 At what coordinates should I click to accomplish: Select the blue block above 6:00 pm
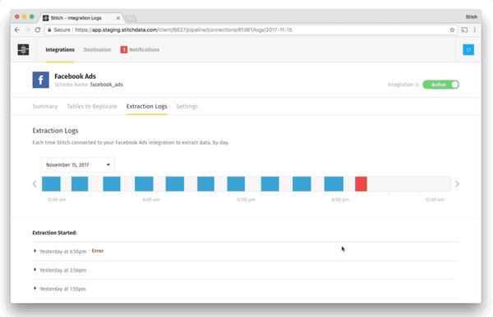pos(334,184)
